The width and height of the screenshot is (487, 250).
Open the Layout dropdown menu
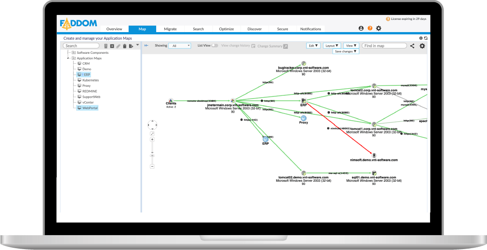click(332, 46)
